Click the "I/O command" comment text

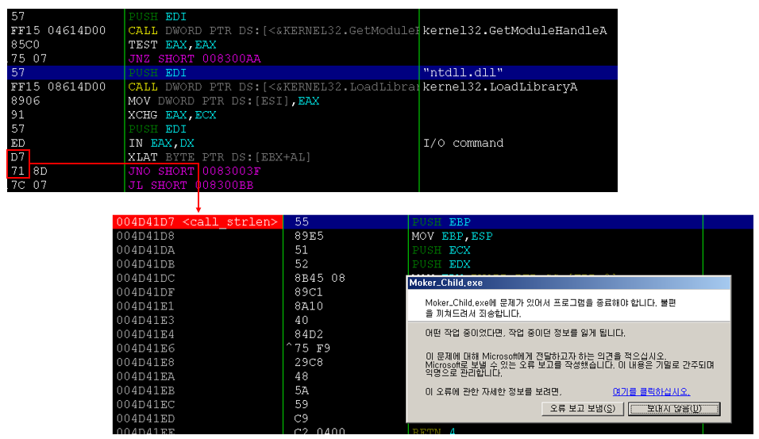(463, 143)
